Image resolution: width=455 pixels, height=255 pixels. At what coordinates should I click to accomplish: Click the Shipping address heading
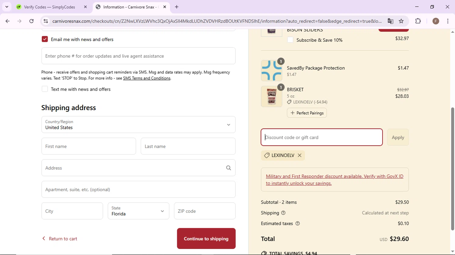coord(69,108)
